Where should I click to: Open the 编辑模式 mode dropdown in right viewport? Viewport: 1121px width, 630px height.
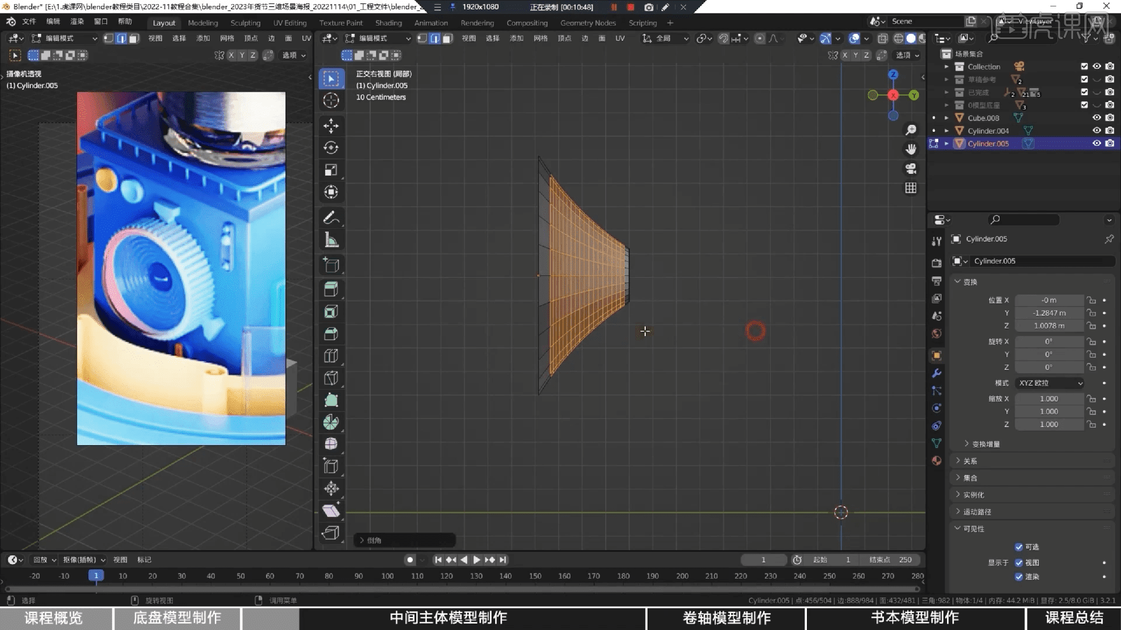click(x=378, y=38)
